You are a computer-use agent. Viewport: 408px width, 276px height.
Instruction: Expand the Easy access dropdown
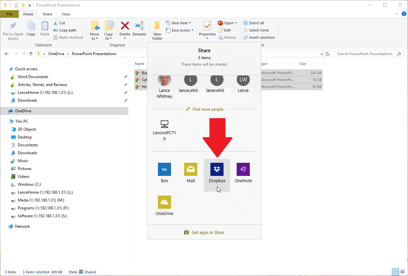tap(179, 30)
